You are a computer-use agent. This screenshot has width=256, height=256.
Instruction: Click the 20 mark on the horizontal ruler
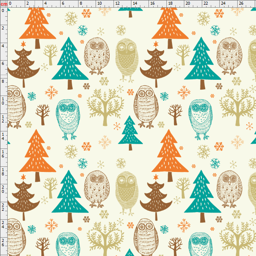tap(188, 3)
